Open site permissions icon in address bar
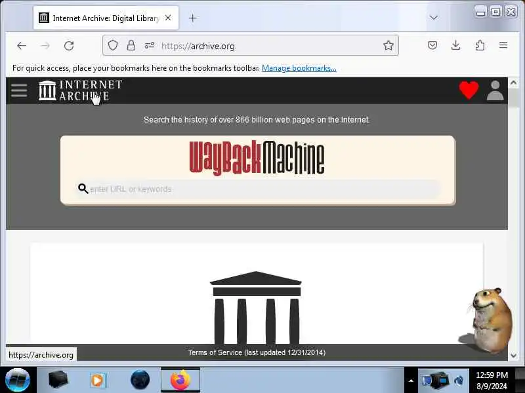This screenshot has height=393, width=525. (150, 45)
